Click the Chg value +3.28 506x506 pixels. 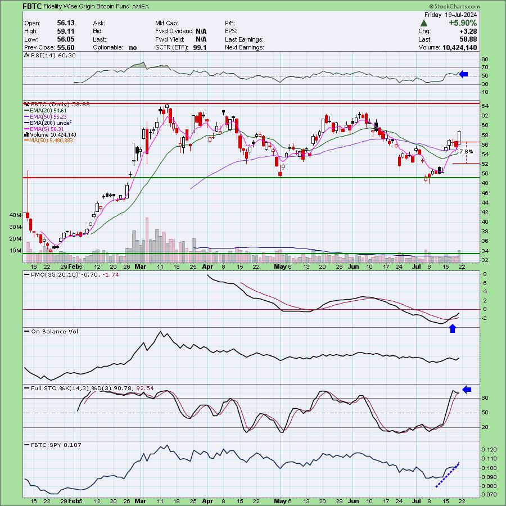[468, 31]
